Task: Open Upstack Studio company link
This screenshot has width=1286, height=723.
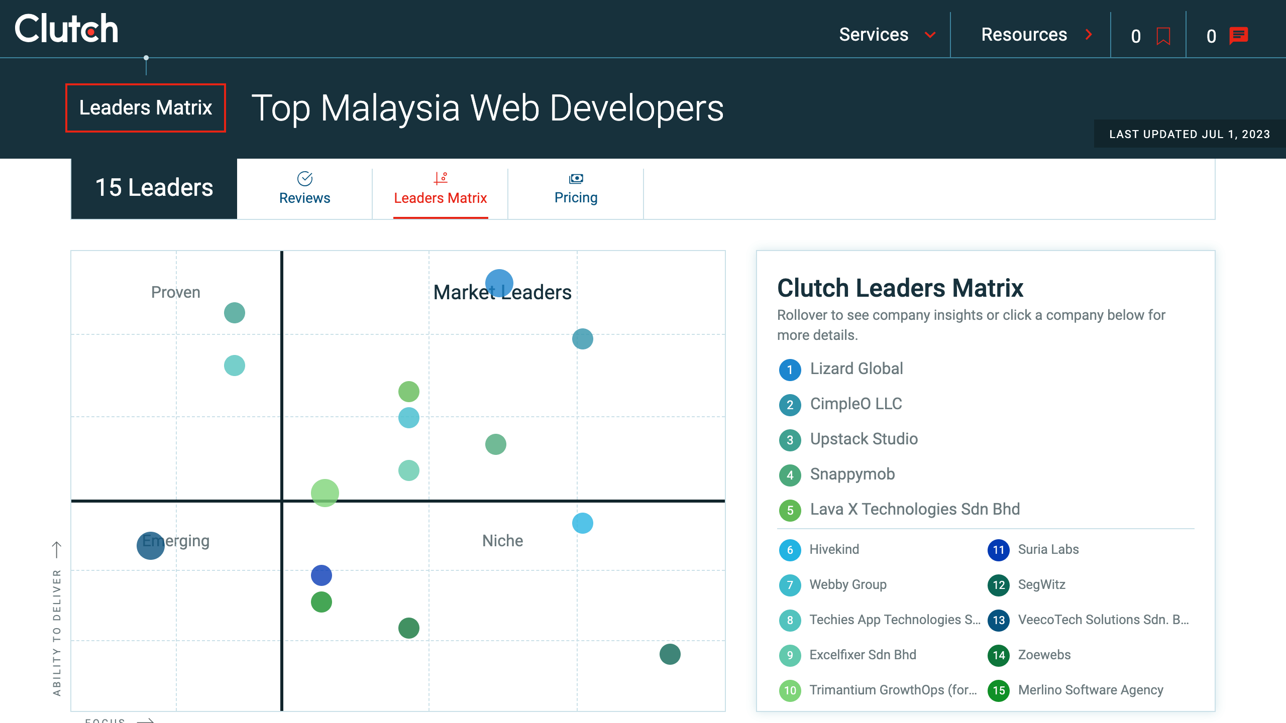Action: pyautogui.click(x=864, y=439)
